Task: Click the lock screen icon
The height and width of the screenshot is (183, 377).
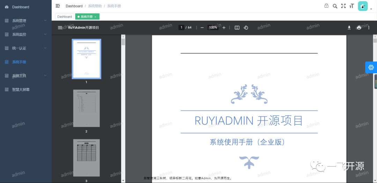Action: (326, 6)
